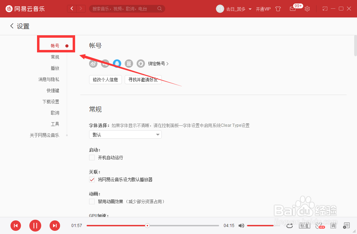357x234 pixels.
Task: Expand the username dropdown arrow
Action: [x=250, y=9]
